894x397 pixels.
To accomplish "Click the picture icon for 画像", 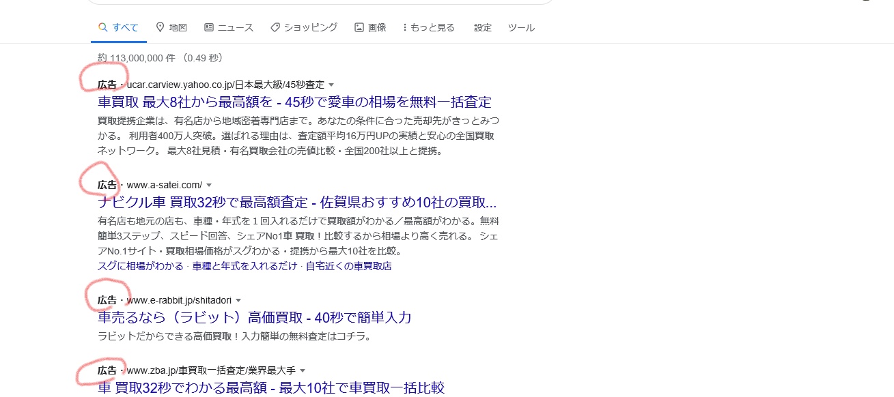I will click(x=359, y=27).
